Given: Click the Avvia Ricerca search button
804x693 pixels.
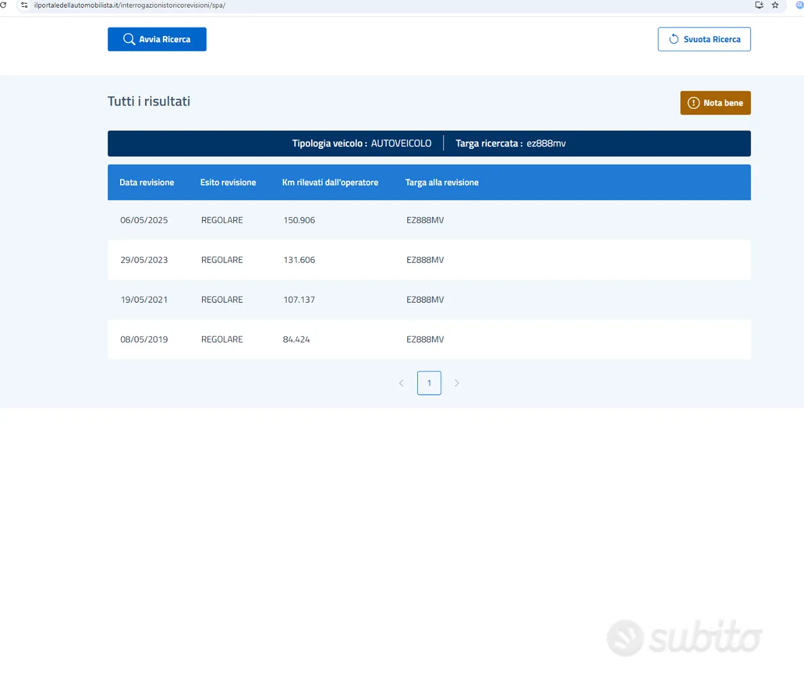Looking at the screenshot, I should (157, 39).
